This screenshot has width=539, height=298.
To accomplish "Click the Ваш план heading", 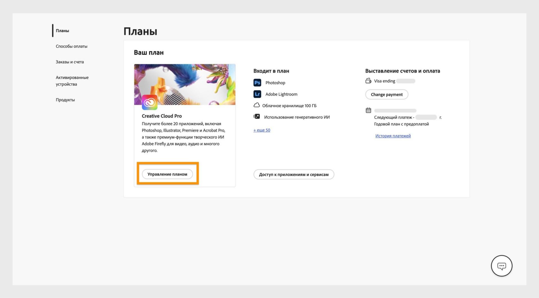I will click(149, 53).
